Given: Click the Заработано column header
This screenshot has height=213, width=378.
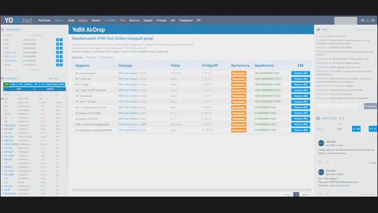Looking at the screenshot, I should (264, 66).
